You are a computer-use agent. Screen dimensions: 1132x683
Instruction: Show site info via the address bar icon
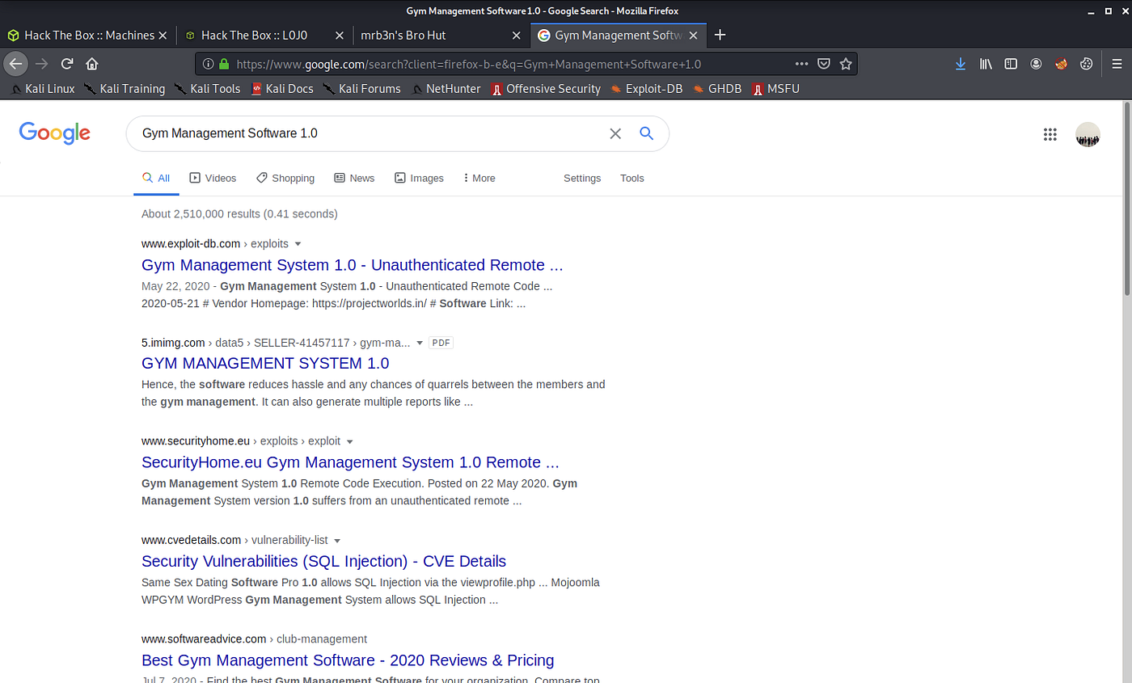coord(208,64)
